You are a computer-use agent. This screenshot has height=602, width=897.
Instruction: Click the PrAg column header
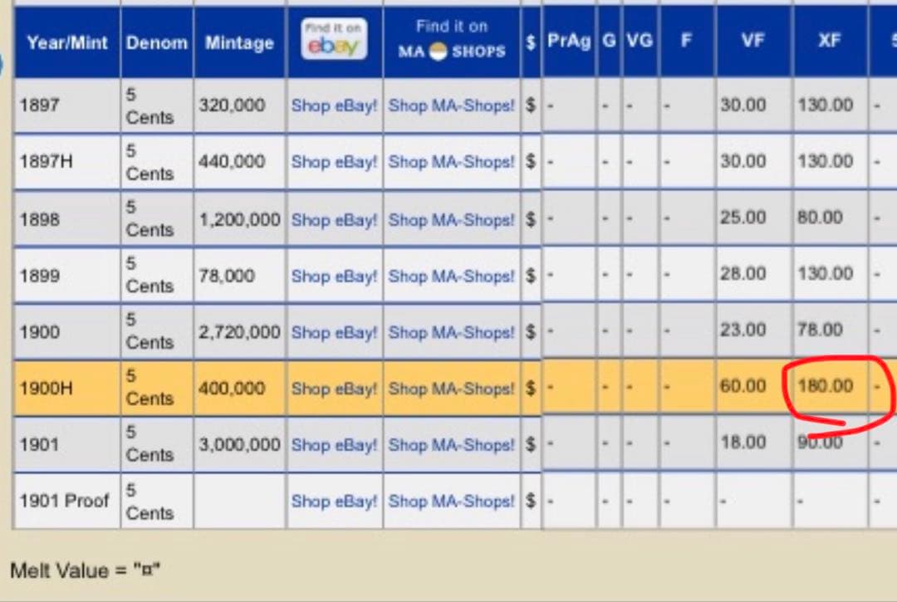569,41
